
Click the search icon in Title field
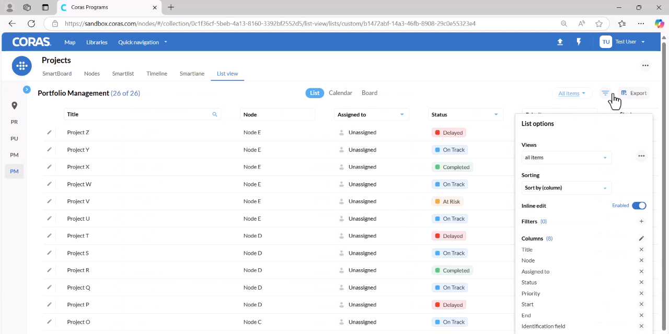click(x=214, y=114)
